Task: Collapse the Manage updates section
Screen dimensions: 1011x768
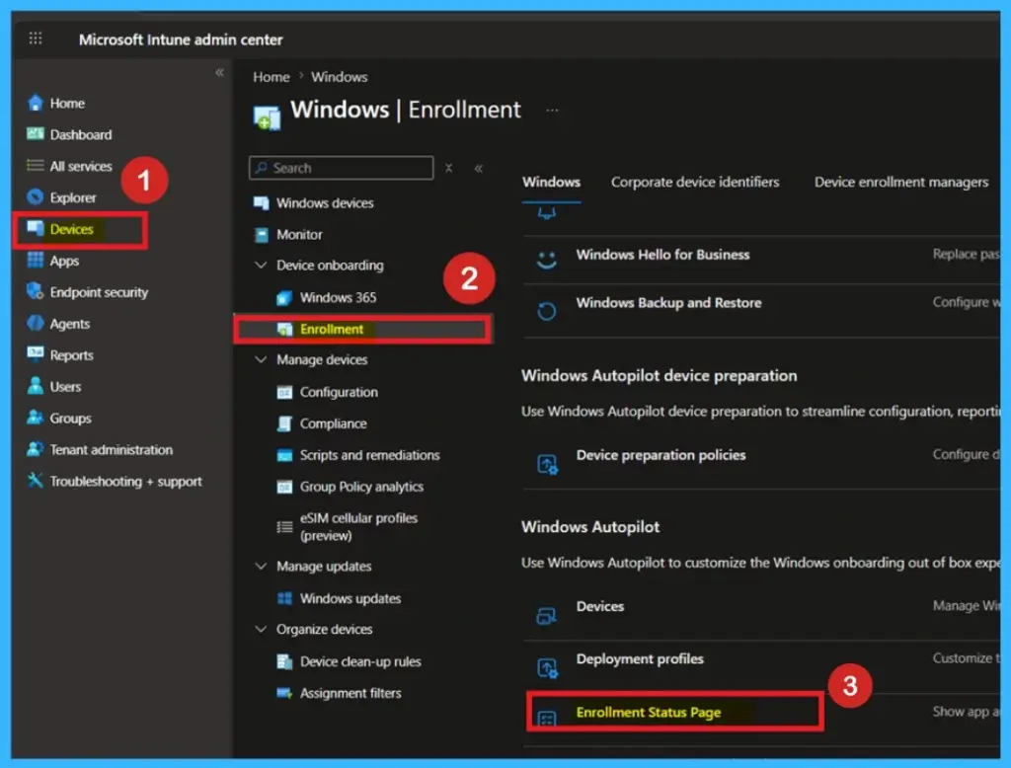Action: click(x=261, y=566)
